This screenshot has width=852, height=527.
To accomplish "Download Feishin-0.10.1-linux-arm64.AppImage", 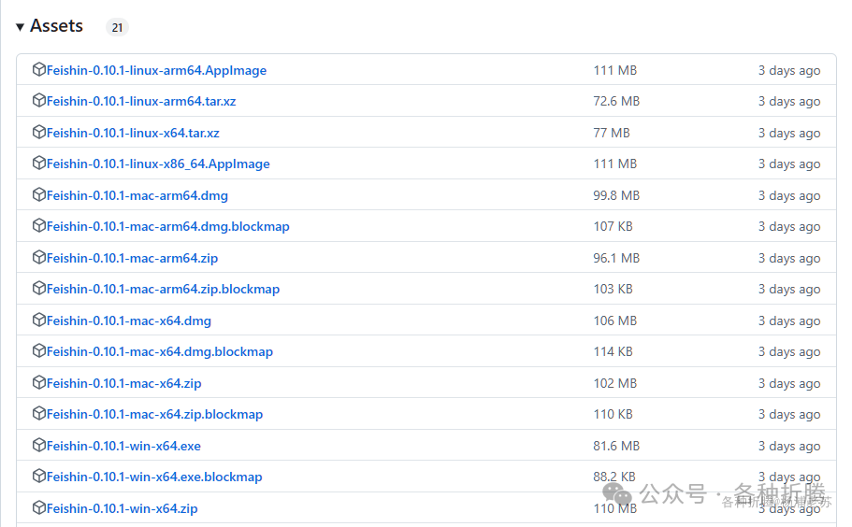I will click(x=156, y=71).
